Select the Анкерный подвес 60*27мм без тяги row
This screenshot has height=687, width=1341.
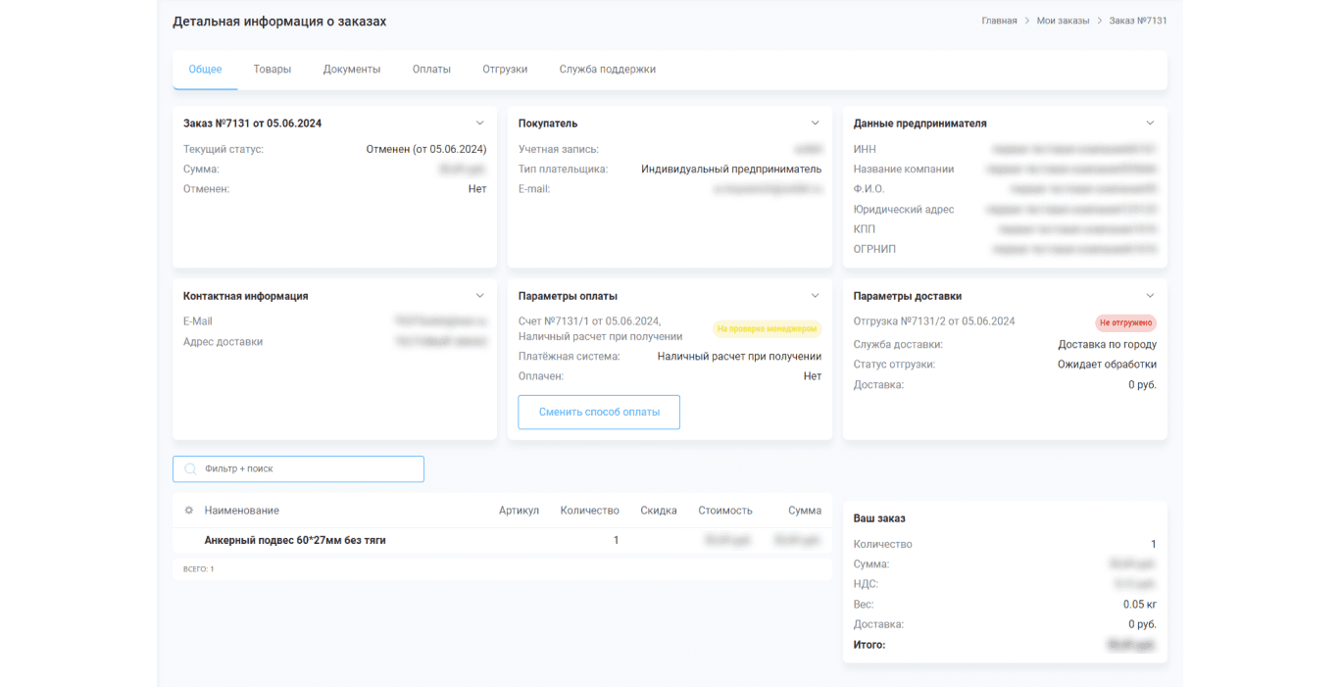pos(503,540)
